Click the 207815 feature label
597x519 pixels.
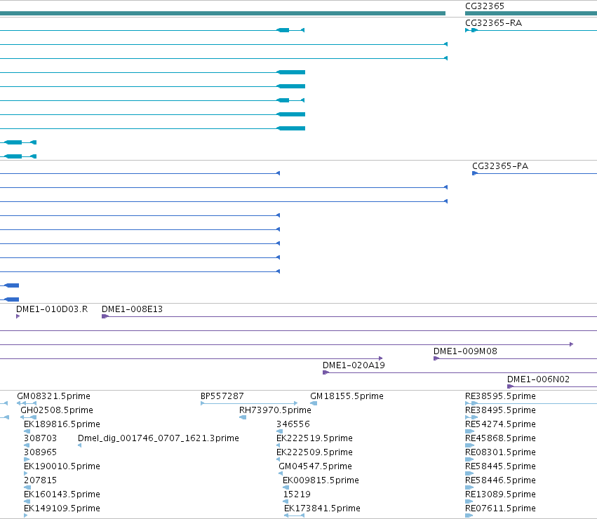click(40, 480)
